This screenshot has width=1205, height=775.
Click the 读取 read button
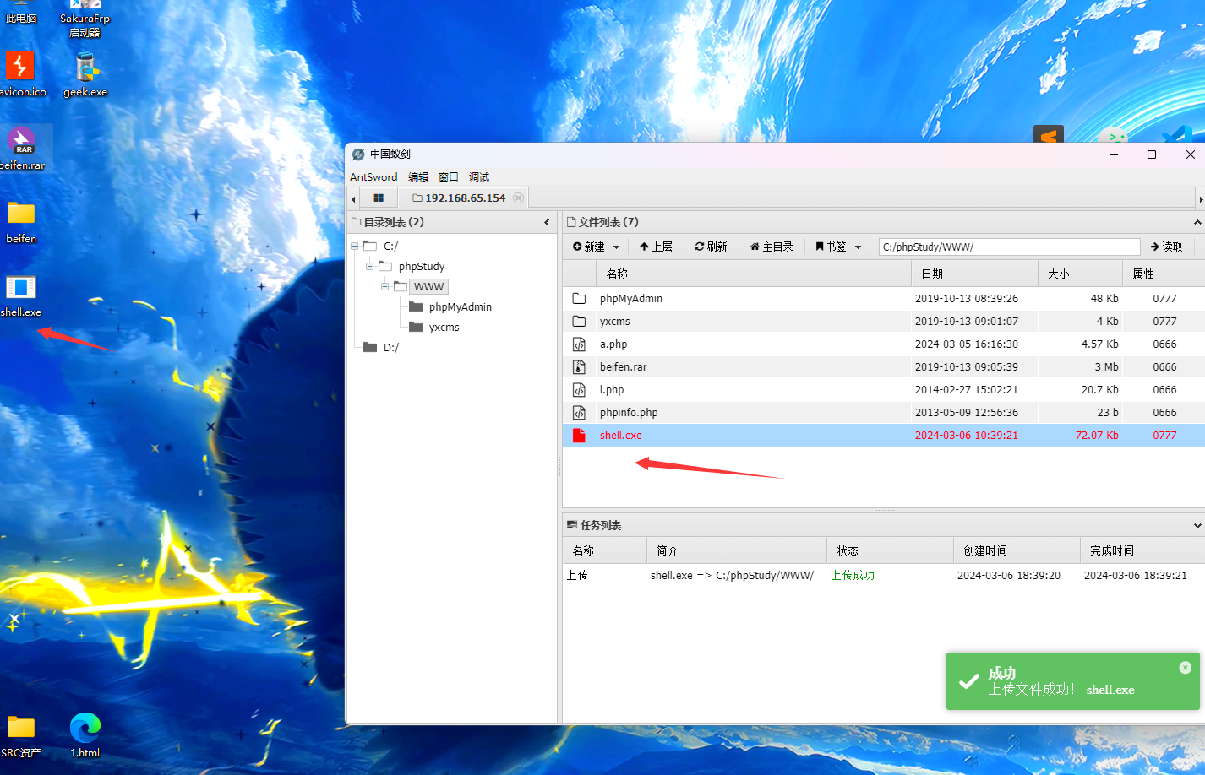(x=1166, y=247)
